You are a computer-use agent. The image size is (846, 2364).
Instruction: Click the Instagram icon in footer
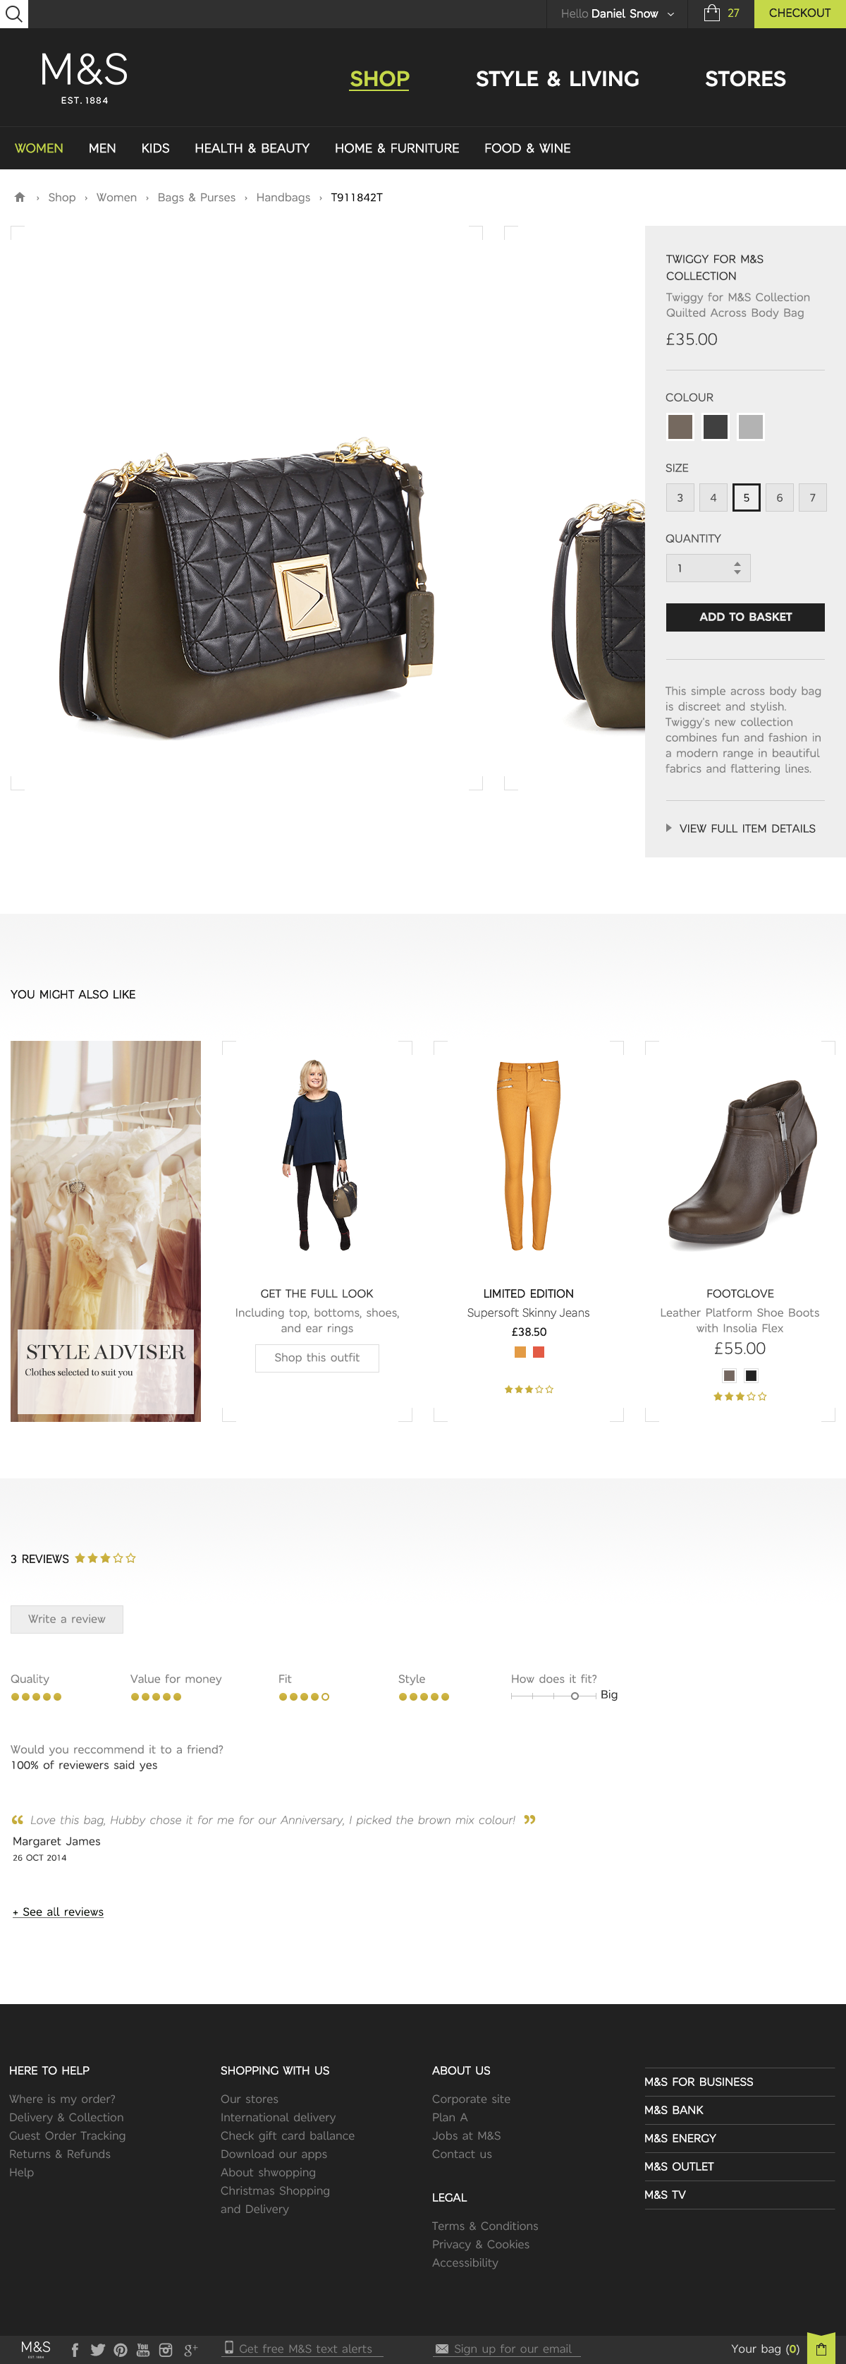166,2349
